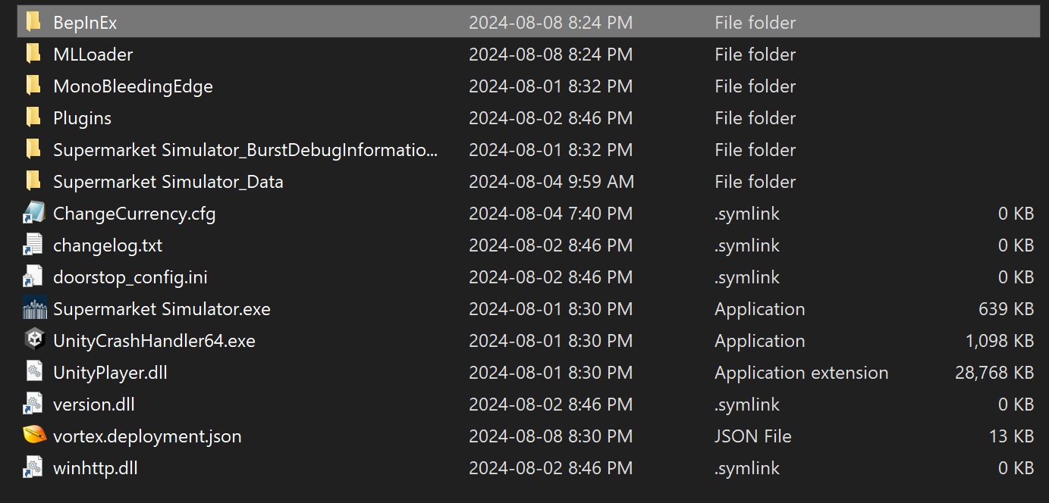This screenshot has height=503, width=1049.
Task: Click 0 KB size of doorstop_config.ini
Action: point(1016,277)
